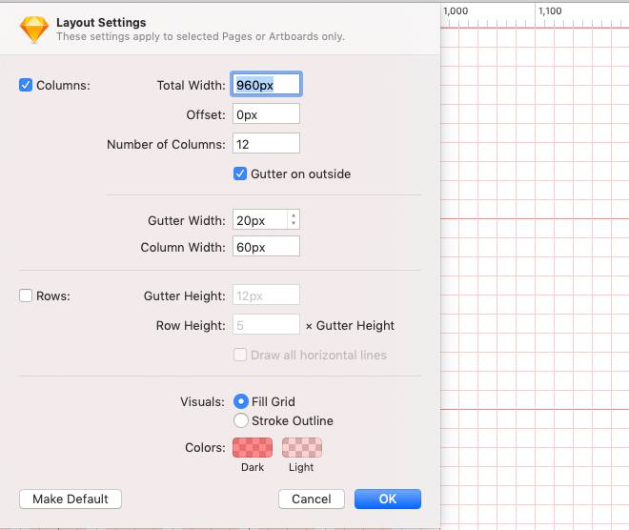The height and width of the screenshot is (530, 629).
Task: Click the Sketch diamond logo icon
Action: point(34,29)
